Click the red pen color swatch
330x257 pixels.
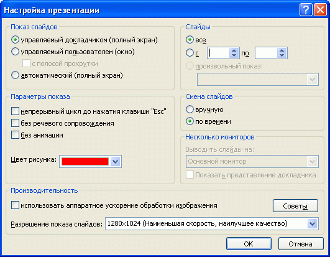tap(85, 162)
